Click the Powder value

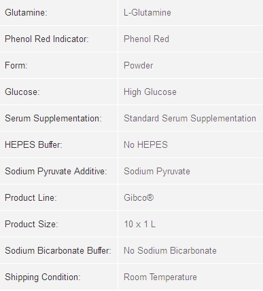pos(138,65)
